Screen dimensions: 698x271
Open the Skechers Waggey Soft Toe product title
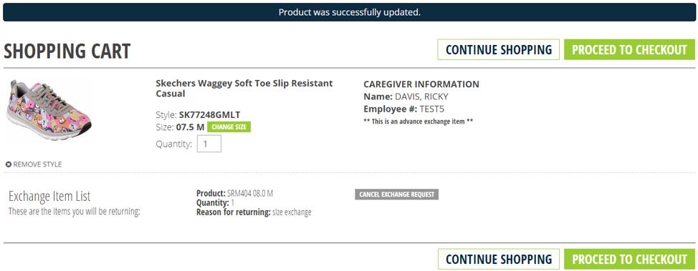pyautogui.click(x=244, y=89)
